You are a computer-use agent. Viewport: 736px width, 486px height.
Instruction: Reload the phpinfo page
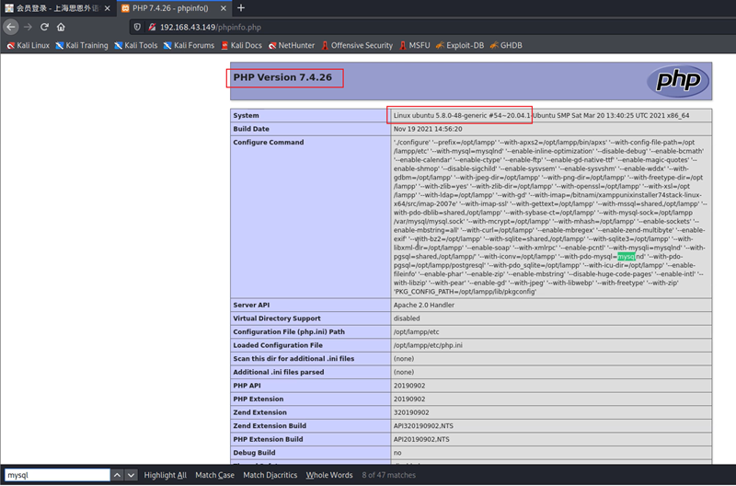44,27
